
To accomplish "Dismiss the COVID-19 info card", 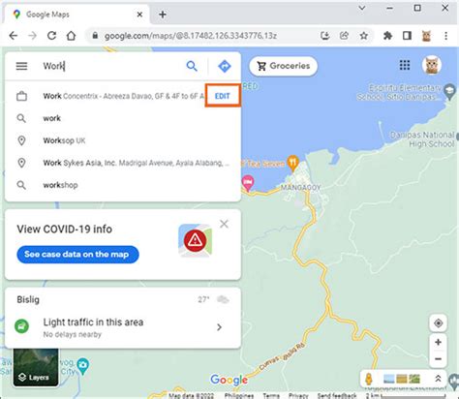I will point(224,224).
